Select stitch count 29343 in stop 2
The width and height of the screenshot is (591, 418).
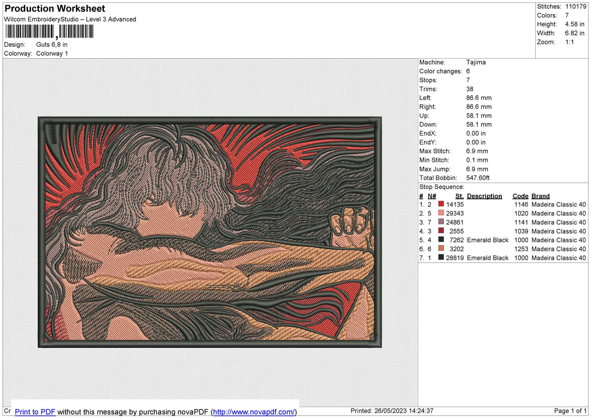click(x=455, y=213)
